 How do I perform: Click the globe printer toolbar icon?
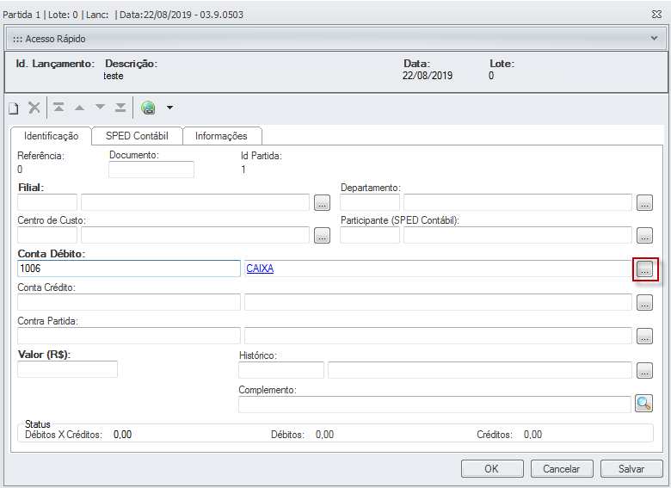[x=148, y=108]
